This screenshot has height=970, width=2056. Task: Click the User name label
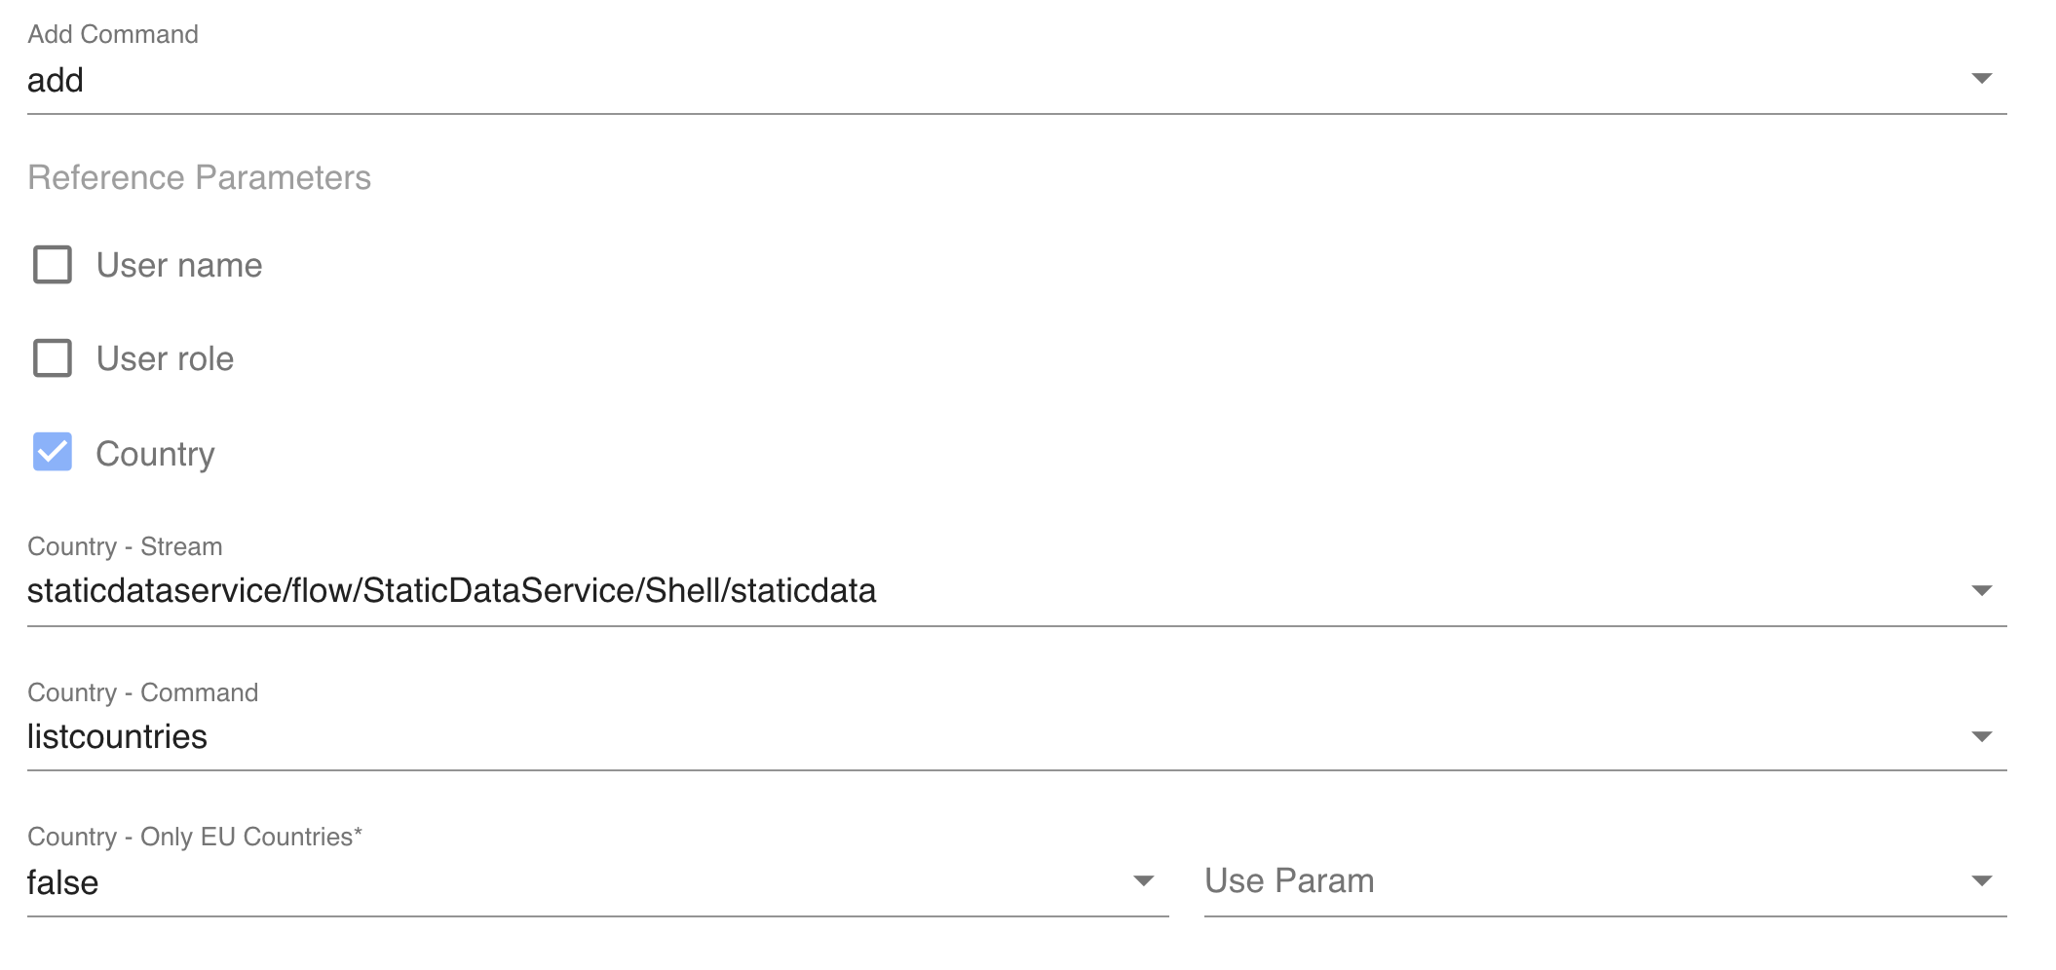[x=179, y=266]
